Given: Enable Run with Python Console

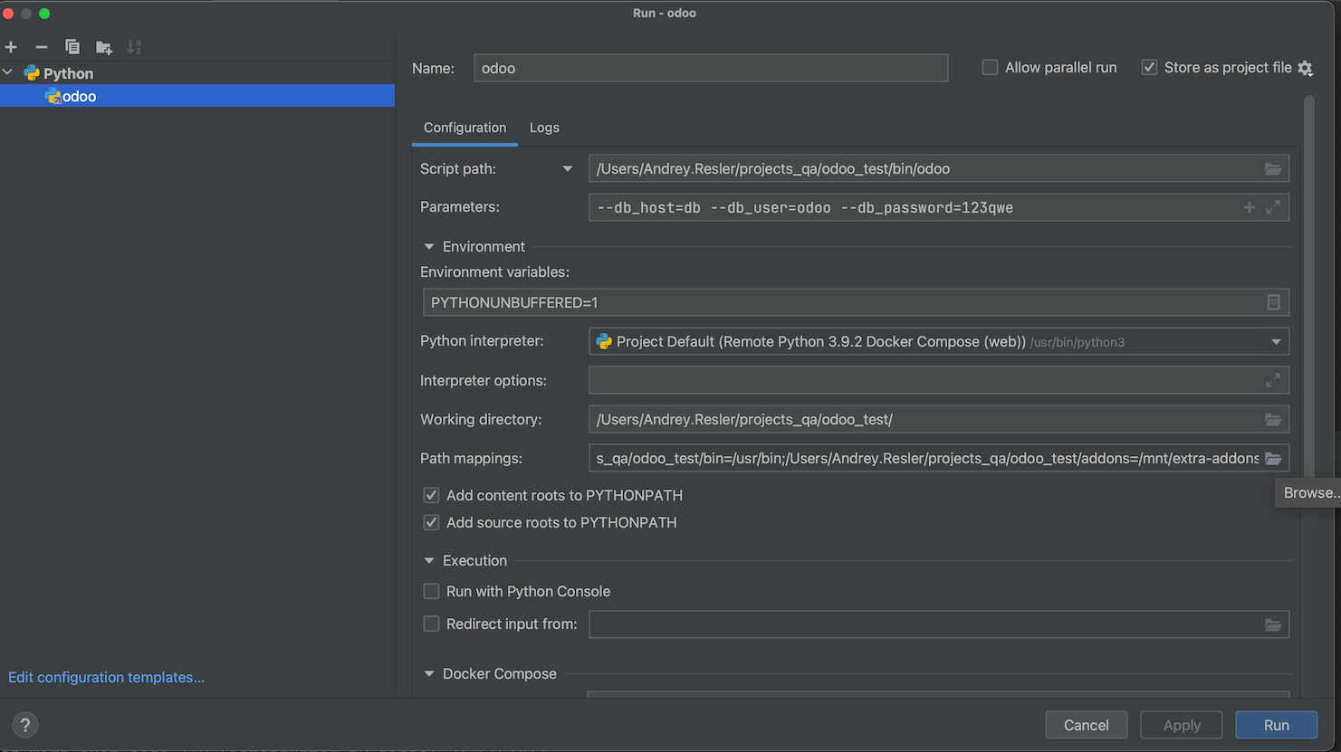Looking at the screenshot, I should 432,591.
